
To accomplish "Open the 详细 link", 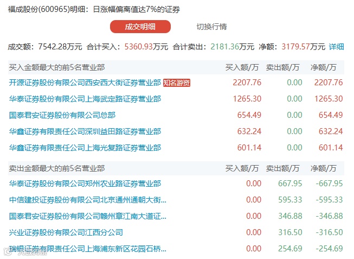I will tap(336, 47).
